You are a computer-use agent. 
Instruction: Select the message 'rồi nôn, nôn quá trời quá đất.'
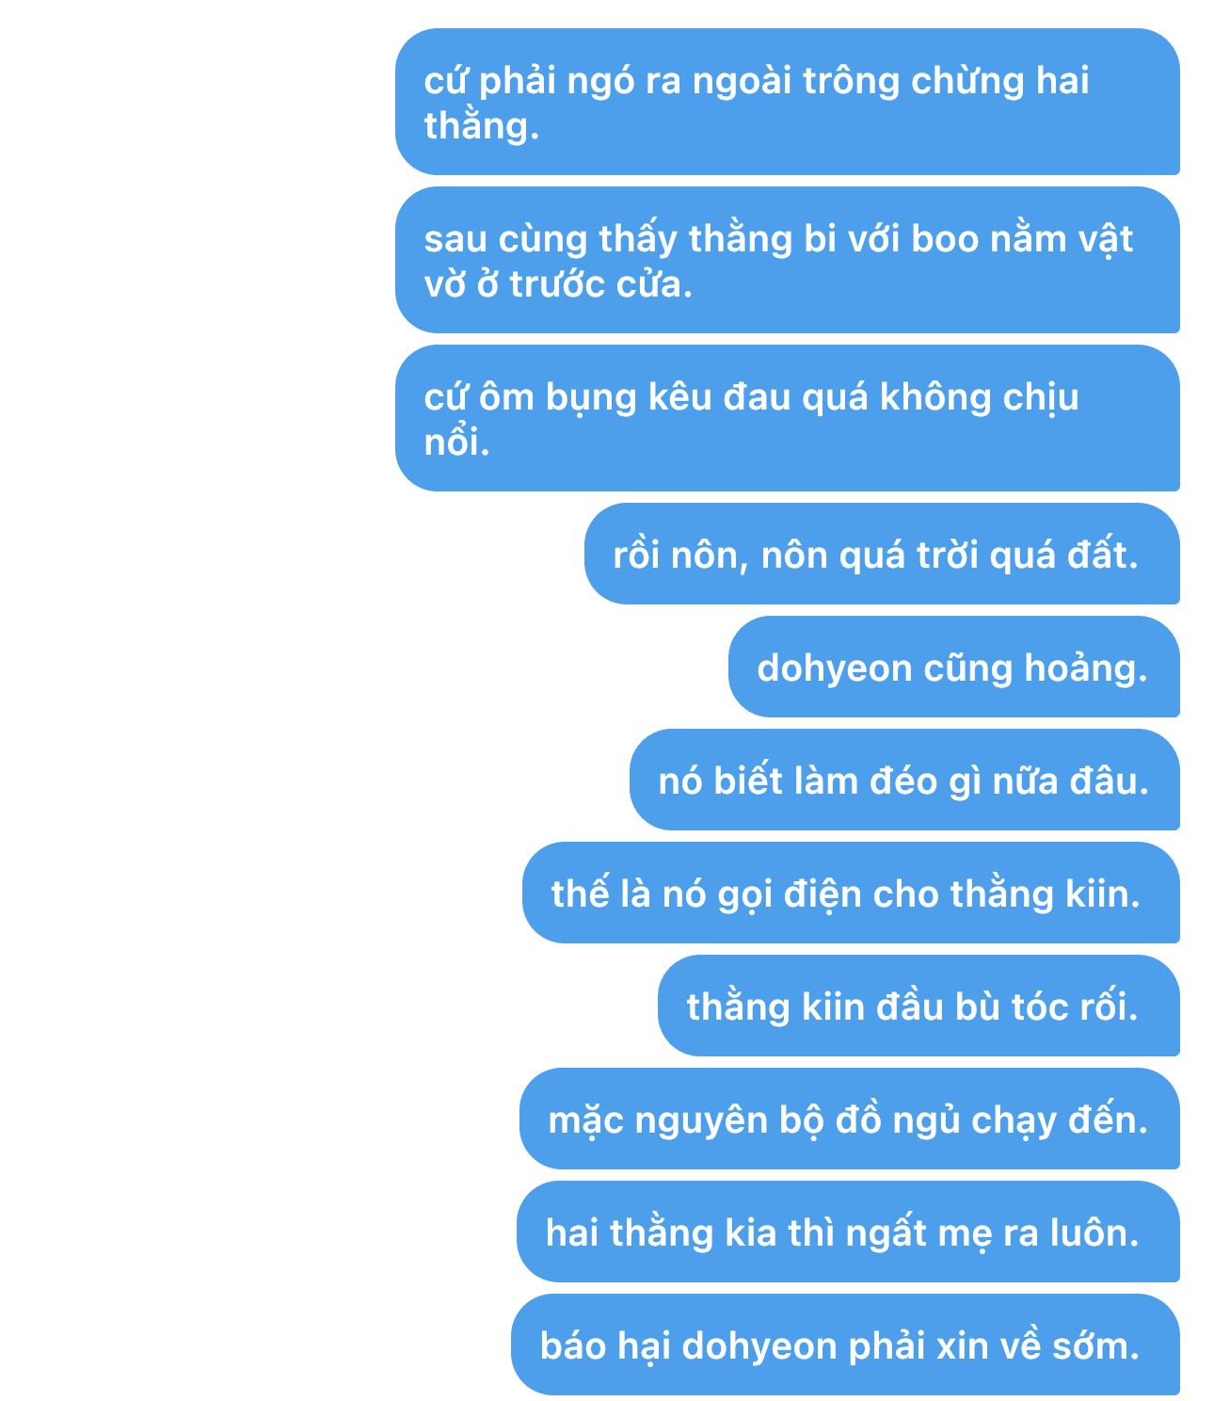pyautogui.click(x=882, y=554)
